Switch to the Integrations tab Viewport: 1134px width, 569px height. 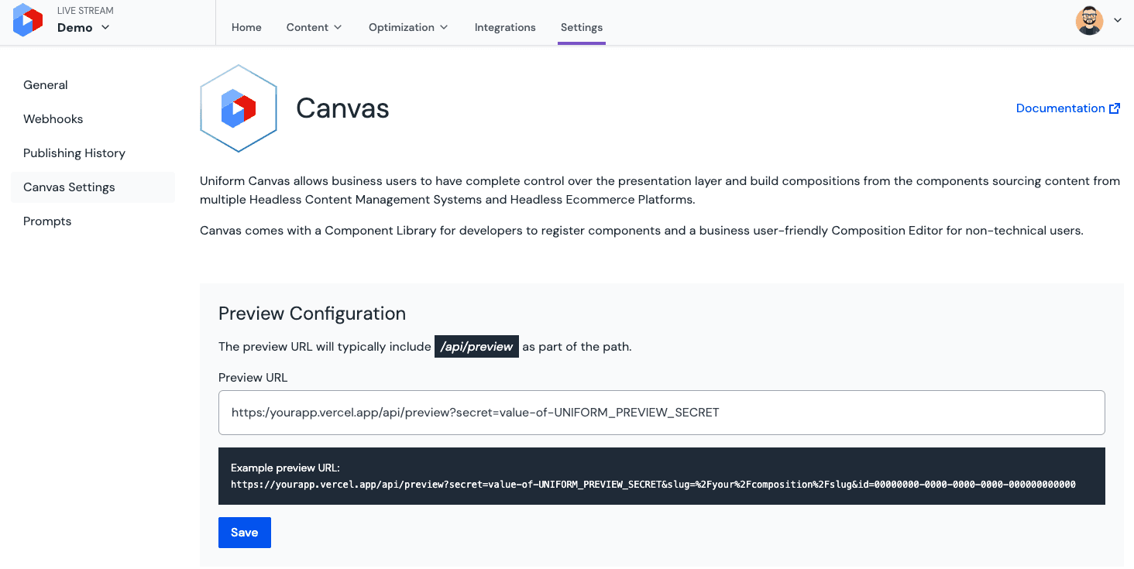tap(504, 26)
